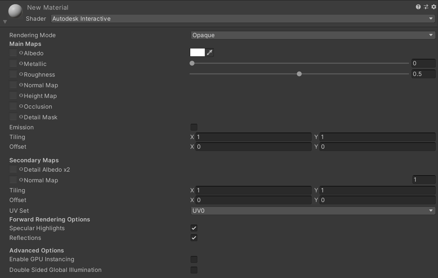Open the white Albedo color swatch
Viewport: 438px width, 278px height.
[x=198, y=52]
